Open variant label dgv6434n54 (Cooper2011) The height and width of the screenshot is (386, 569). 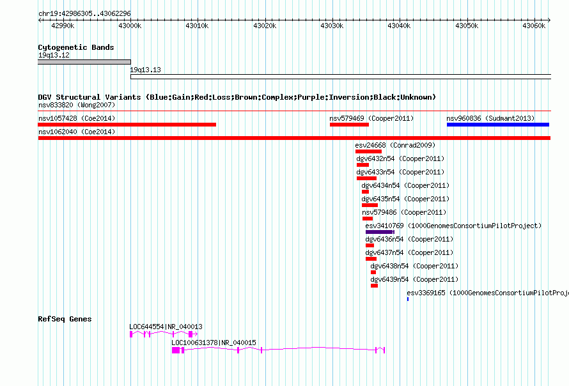pos(405,185)
